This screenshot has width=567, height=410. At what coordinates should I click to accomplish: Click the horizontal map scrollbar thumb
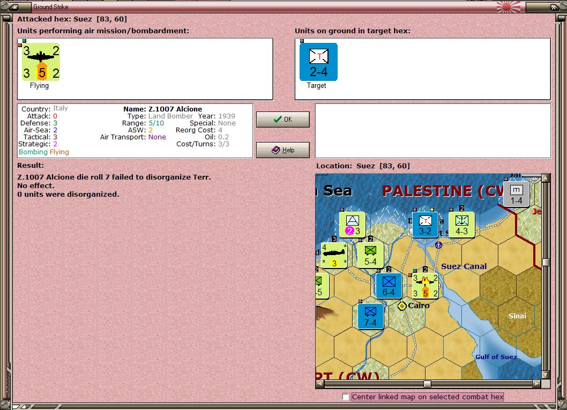(427, 383)
